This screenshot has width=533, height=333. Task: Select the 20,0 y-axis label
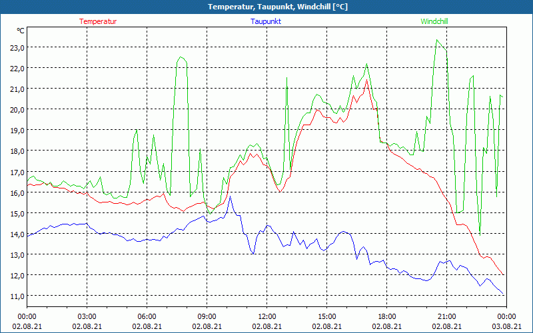[16, 110]
